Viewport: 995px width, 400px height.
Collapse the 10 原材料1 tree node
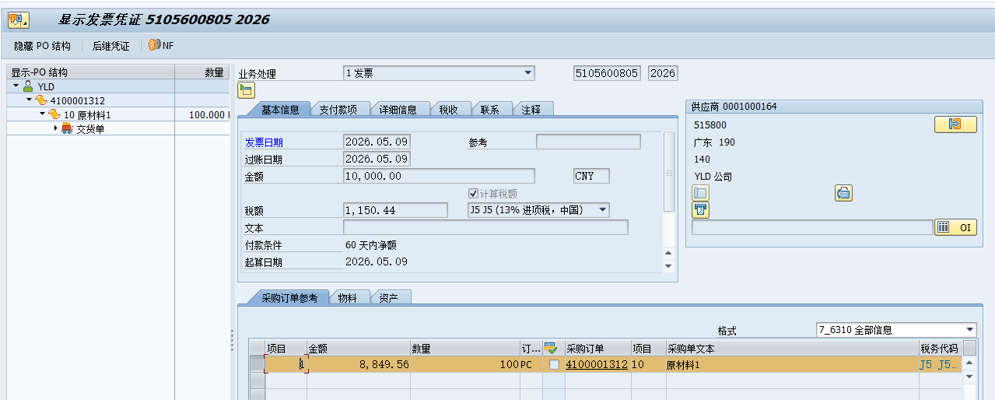coord(42,114)
